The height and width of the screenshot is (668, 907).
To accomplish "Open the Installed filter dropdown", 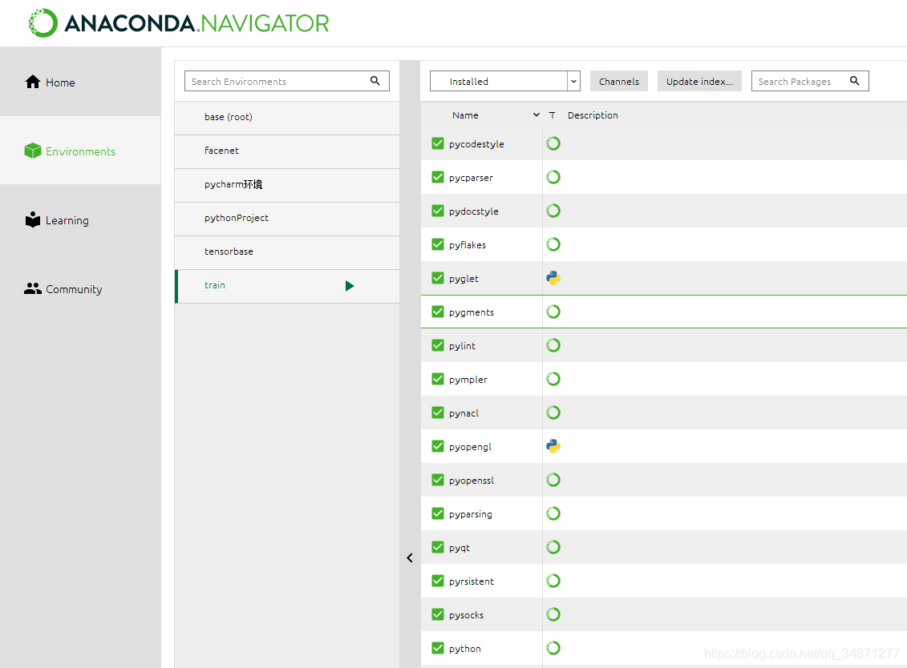I will tap(505, 81).
